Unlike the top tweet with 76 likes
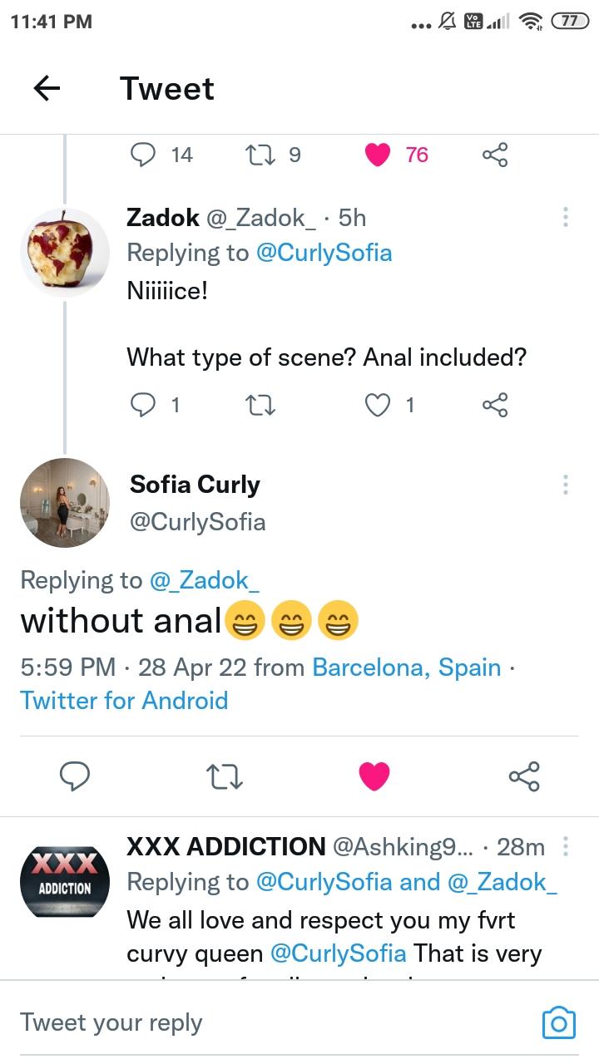The image size is (599, 1064). 379,155
